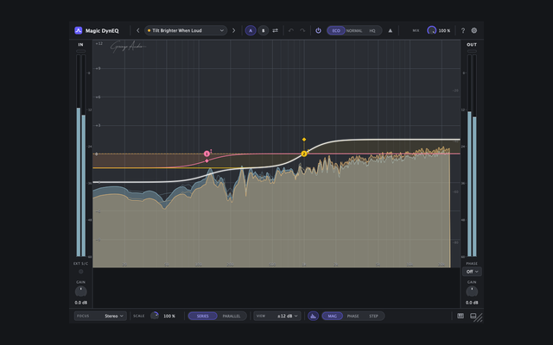Select the B state slot
Image resolution: width=553 pixels, height=345 pixels.
tap(263, 31)
